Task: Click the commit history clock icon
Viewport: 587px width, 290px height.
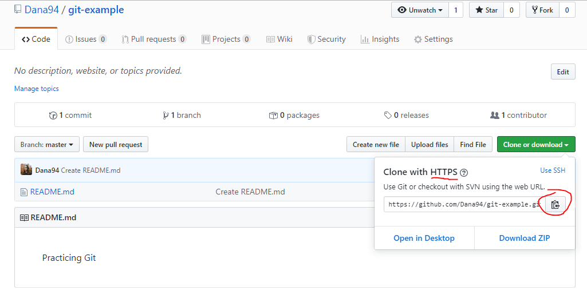Action: point(53,116)
